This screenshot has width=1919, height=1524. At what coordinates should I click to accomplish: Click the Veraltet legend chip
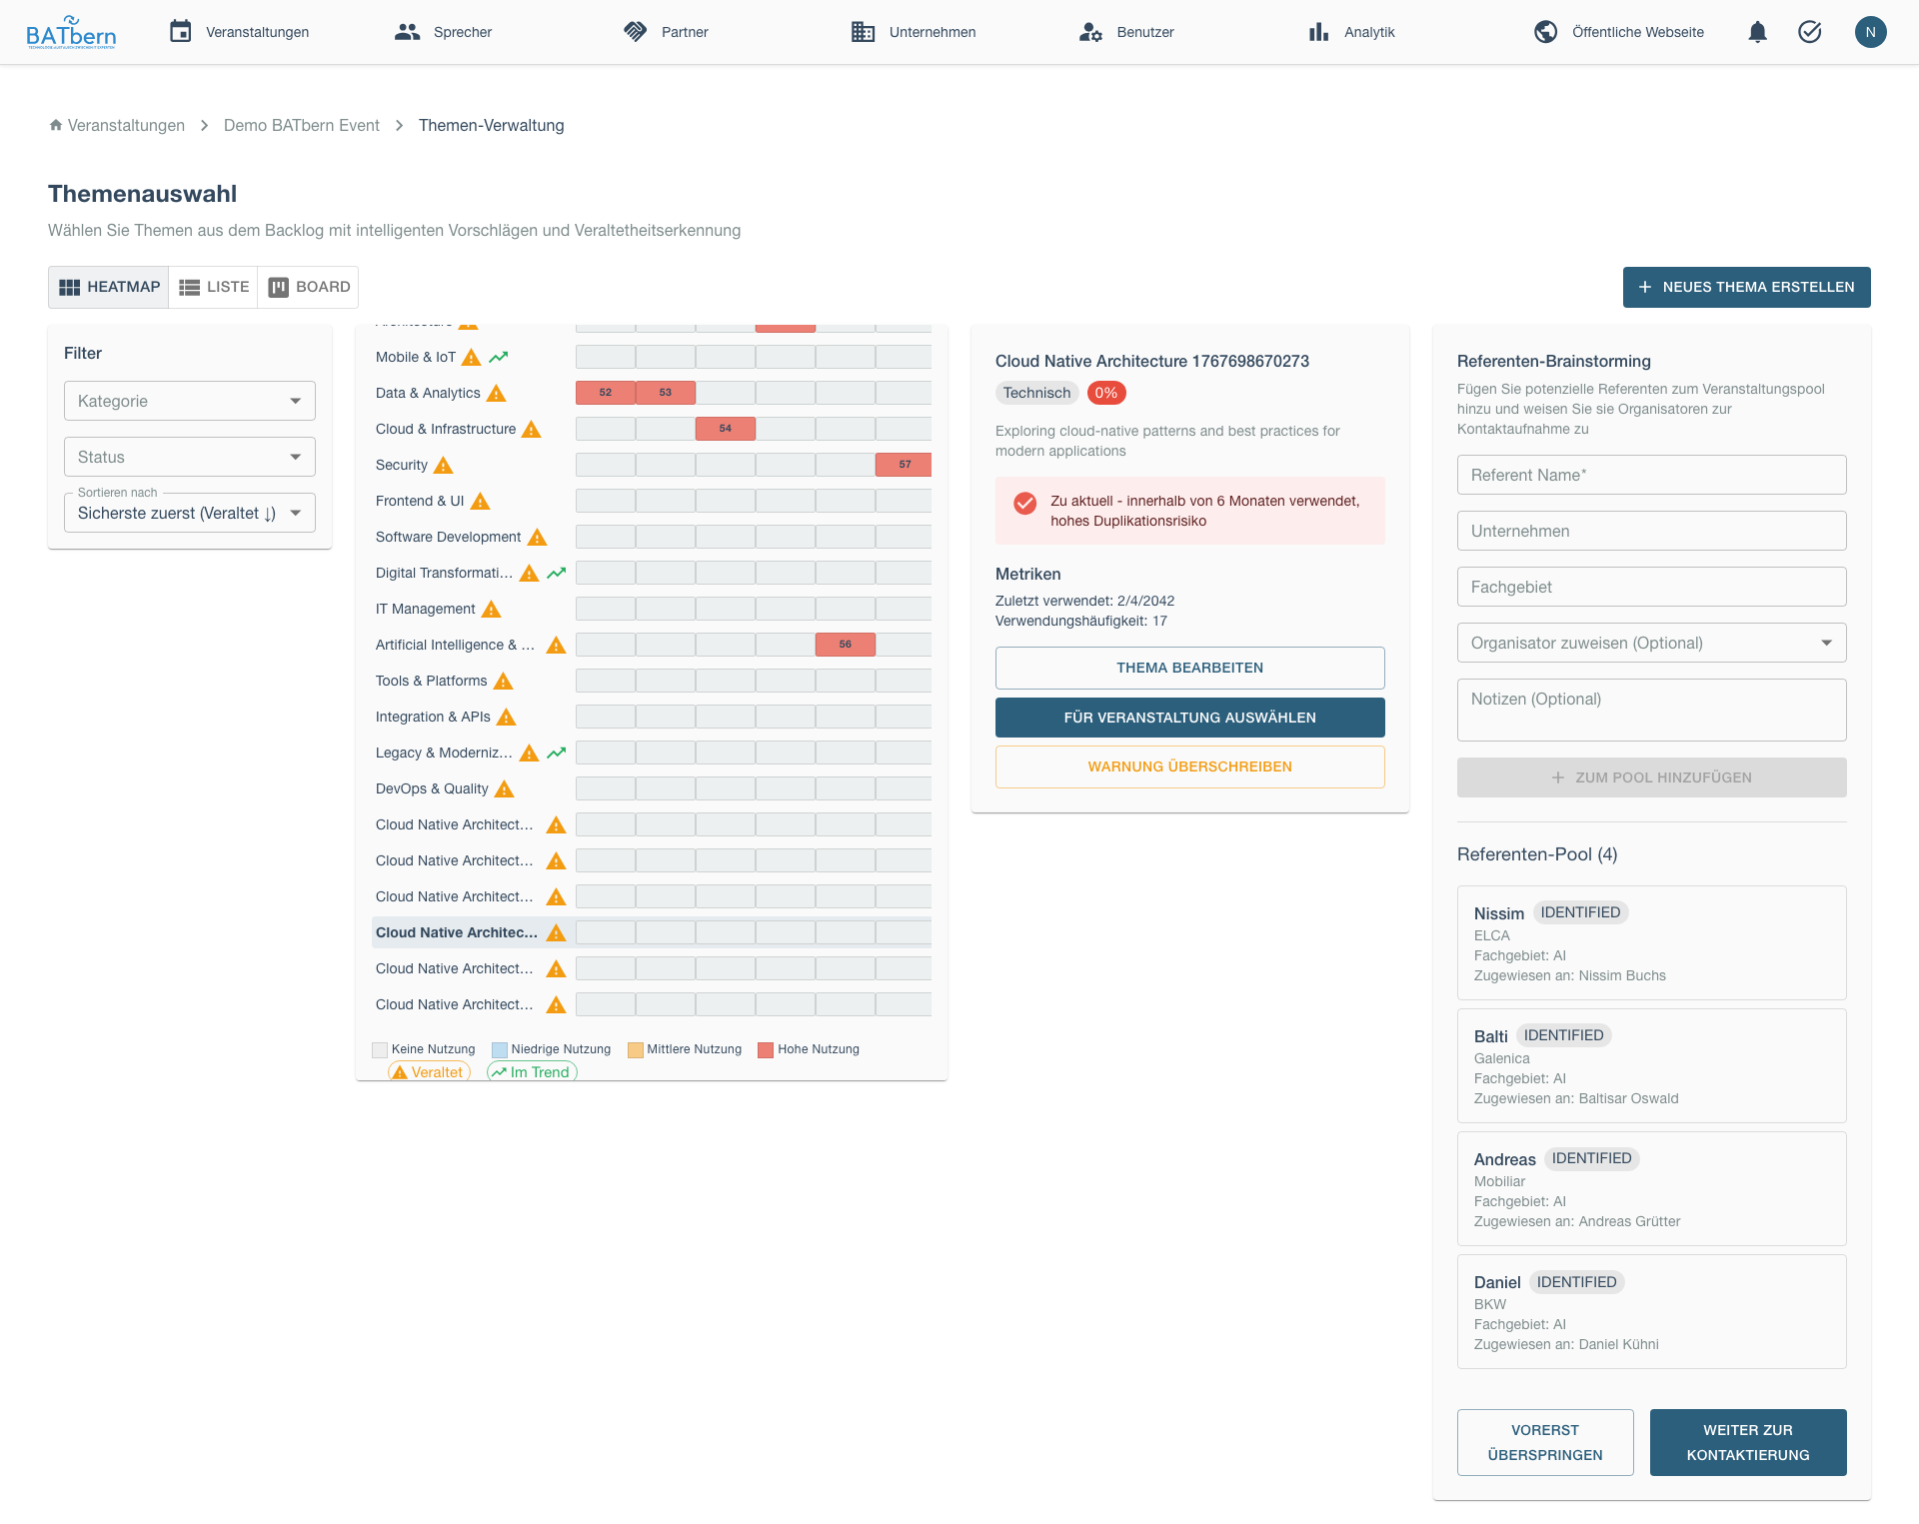(x=429, y=1071)
